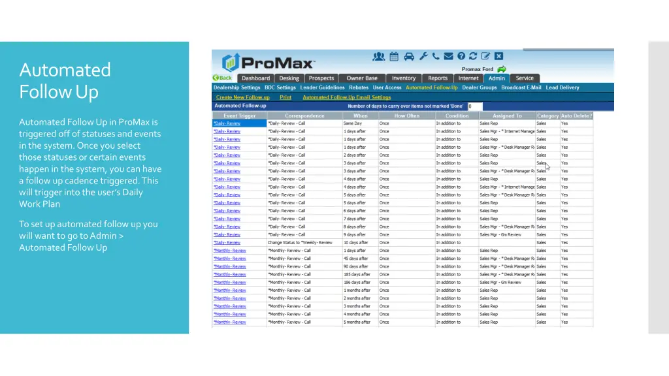Open Daily-Review link in 7 days after row

click(227, 219)
